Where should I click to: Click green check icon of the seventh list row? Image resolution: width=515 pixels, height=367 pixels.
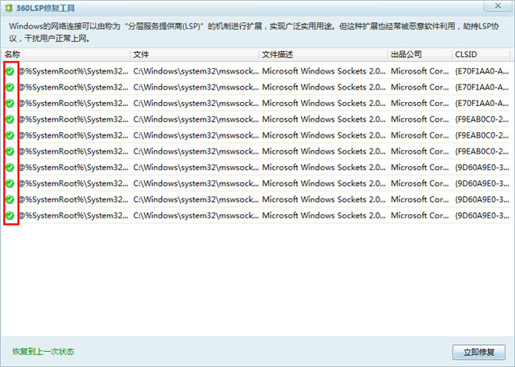pyautogui.click(x=10, y=168)
